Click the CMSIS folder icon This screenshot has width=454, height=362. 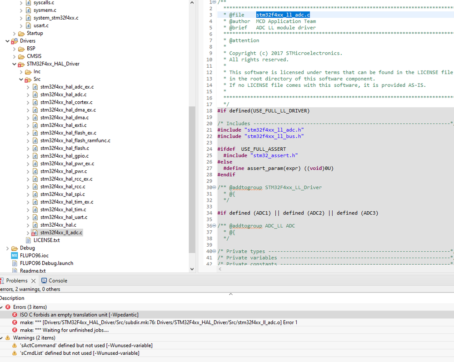point(21,56)
